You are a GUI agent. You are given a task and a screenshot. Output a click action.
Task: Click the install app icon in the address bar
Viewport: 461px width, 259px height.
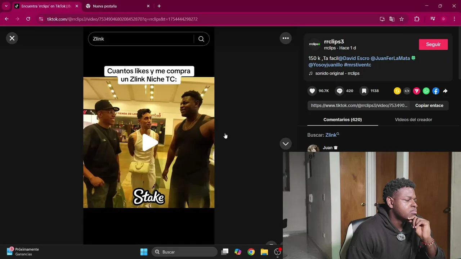[382, 19]
